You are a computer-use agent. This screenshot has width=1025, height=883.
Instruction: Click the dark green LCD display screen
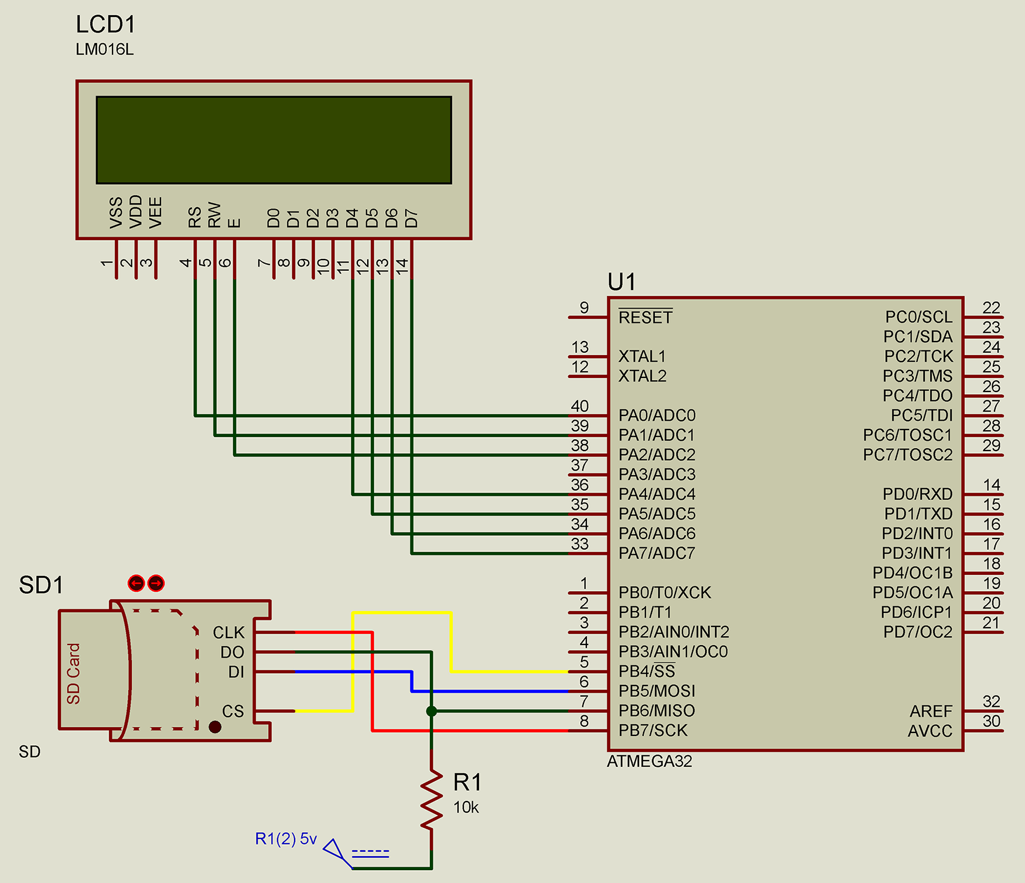[274, 140]
